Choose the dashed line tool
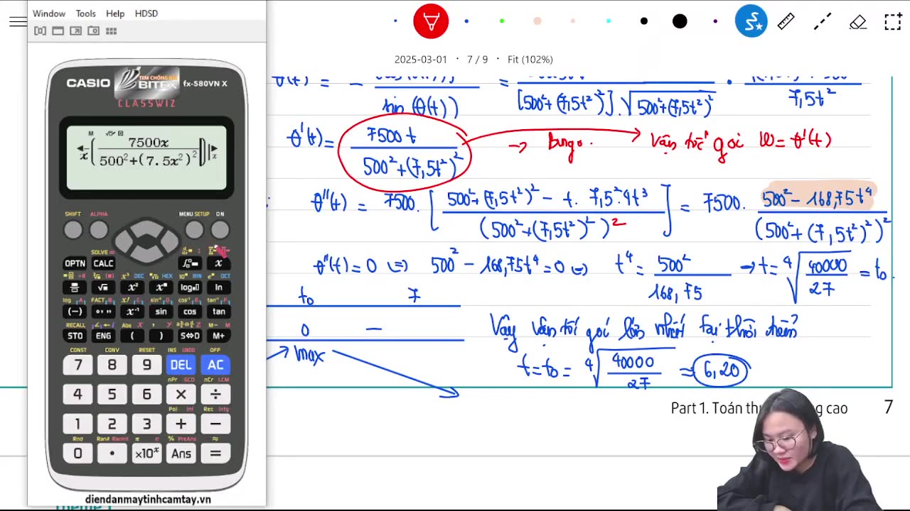This screenshot has height=511, width=910. tap(822, 21)
